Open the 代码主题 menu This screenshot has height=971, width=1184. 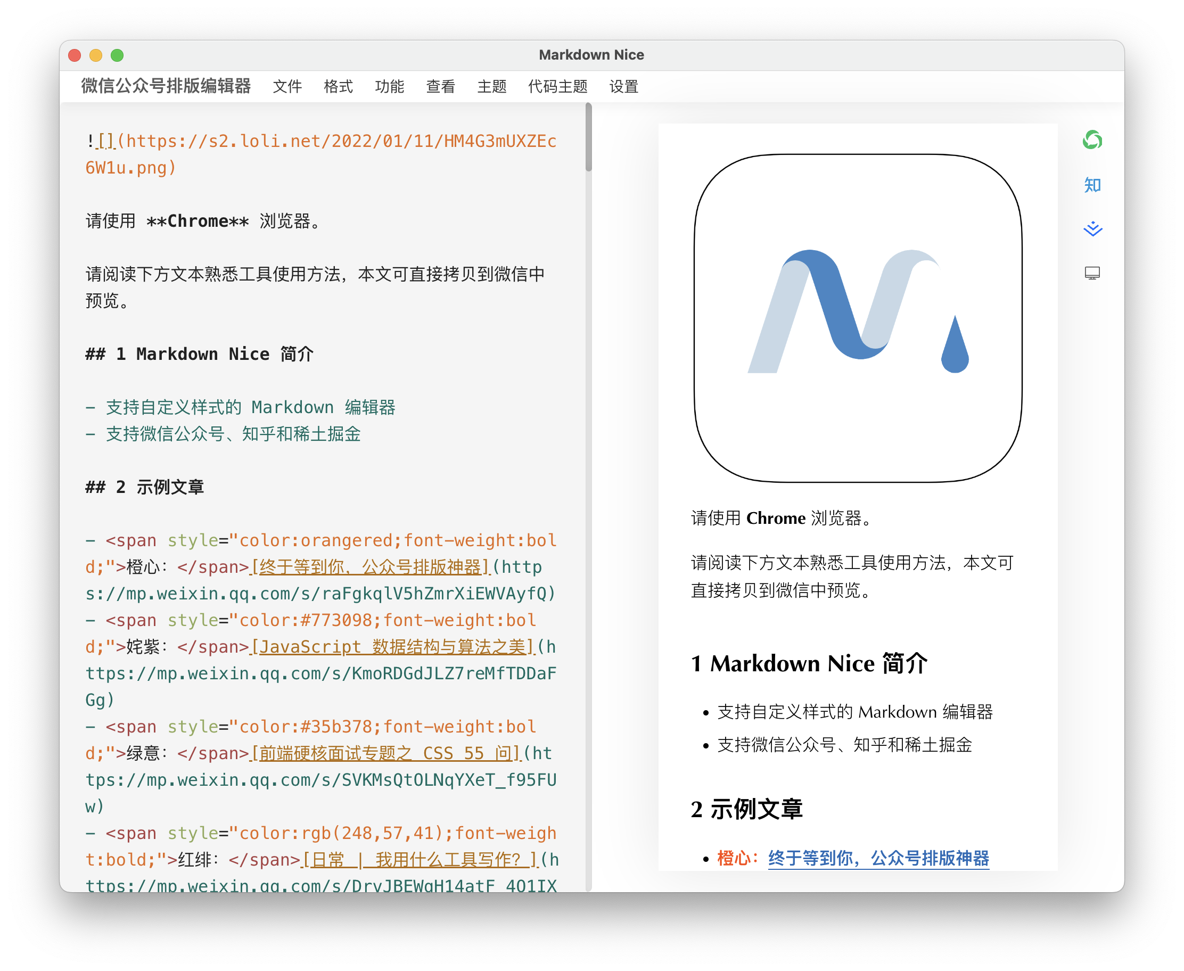557,86
